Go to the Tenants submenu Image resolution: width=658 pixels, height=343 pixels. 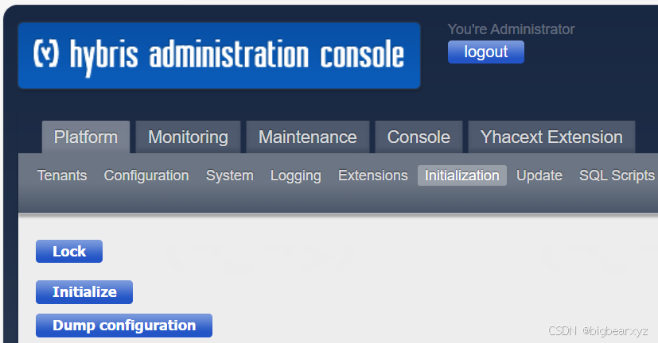tap(62, 175)
